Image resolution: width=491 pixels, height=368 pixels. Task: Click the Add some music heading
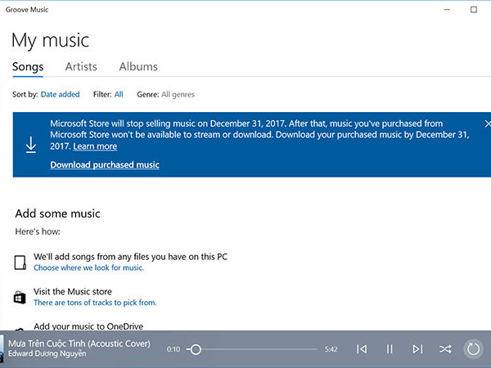point(57,213)
